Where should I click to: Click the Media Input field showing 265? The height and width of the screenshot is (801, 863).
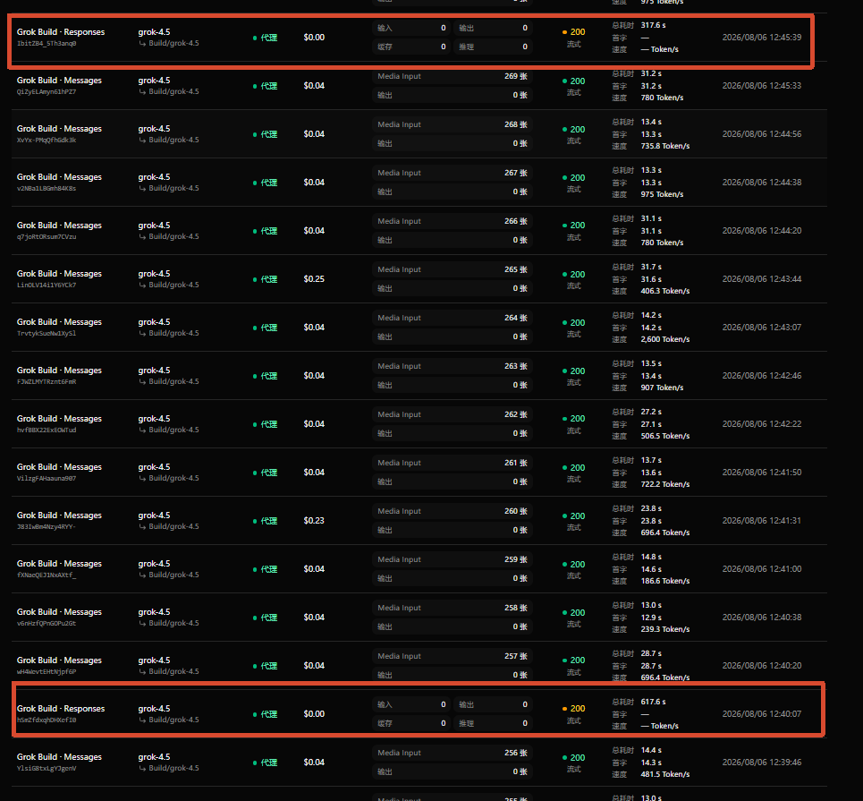(x=453, y=269)
